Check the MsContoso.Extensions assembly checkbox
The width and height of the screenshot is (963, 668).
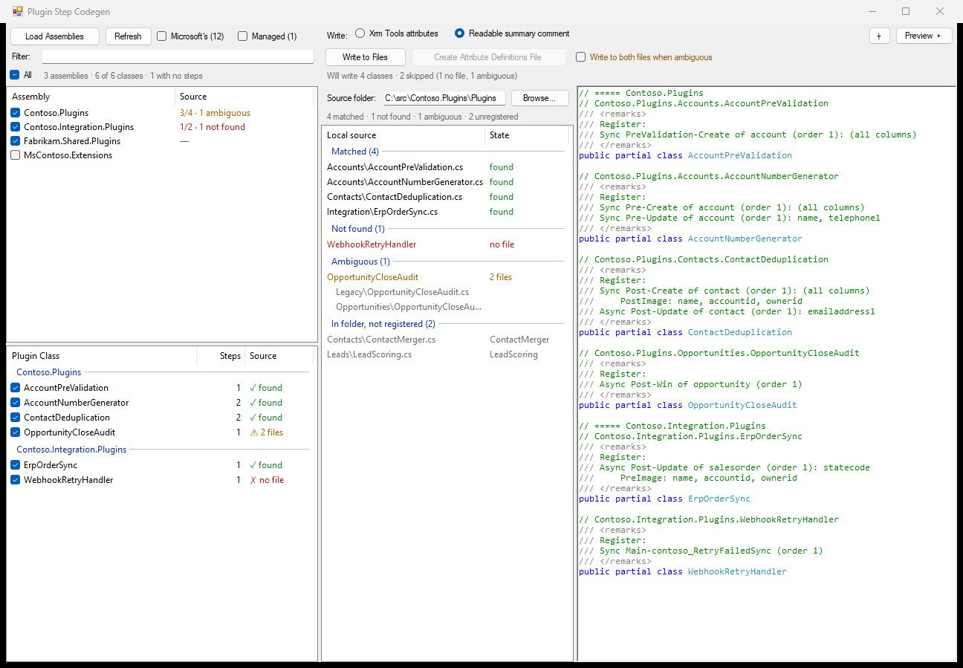pos(16,155)
